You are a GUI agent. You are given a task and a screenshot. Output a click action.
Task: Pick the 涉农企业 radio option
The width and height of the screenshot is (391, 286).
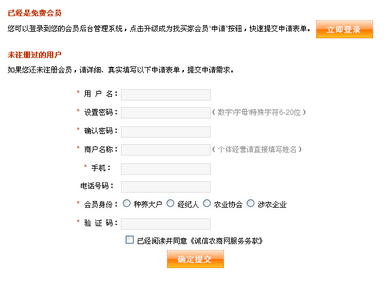251,203
